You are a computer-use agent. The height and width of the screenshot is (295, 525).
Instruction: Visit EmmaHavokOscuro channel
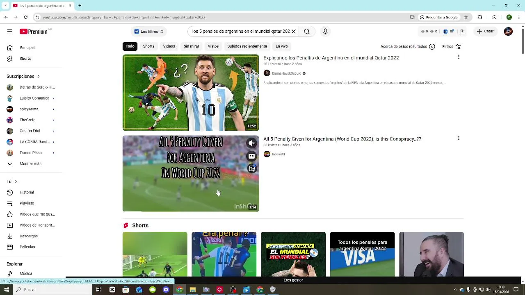click(x=286, y=73)
